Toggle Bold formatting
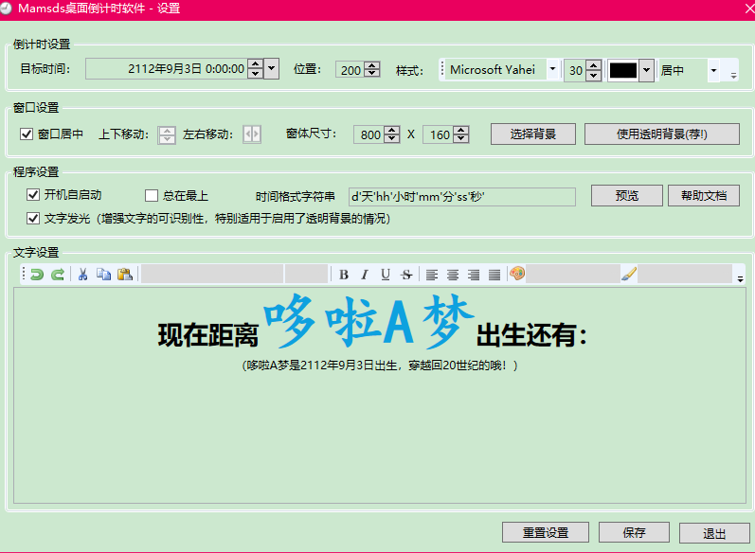The height and width of the screenshot is (553, 755). pos(343,275)
